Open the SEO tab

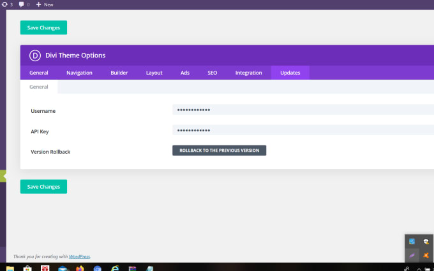pyautogui.click(x=213, y=73)
